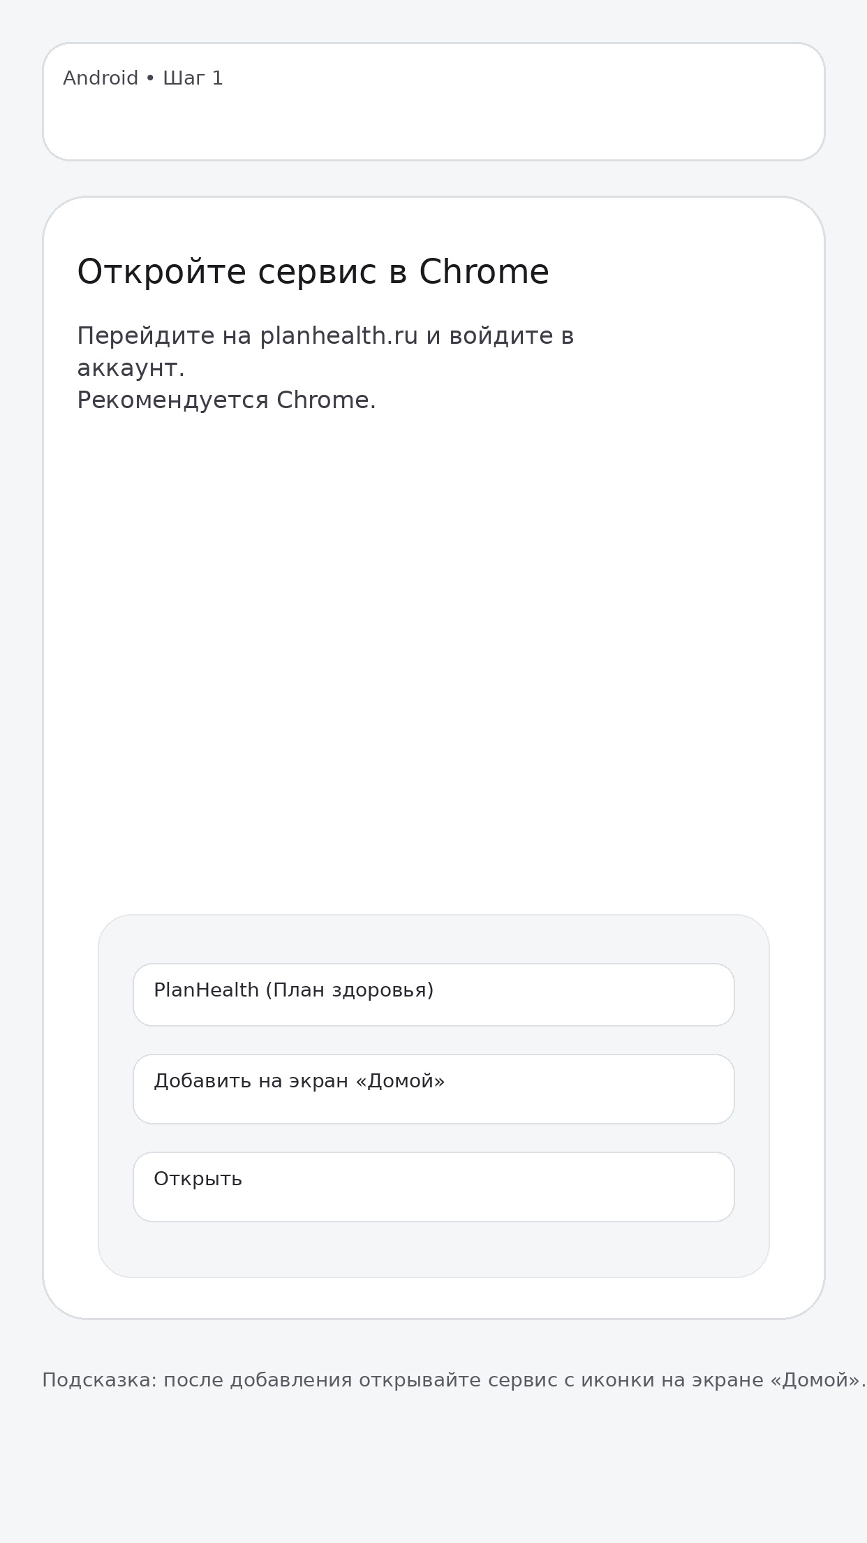Screen dimensions: 867x1543
Task: Click the "Шаг 1" step indicator
Action: click(x=193, y=78)
